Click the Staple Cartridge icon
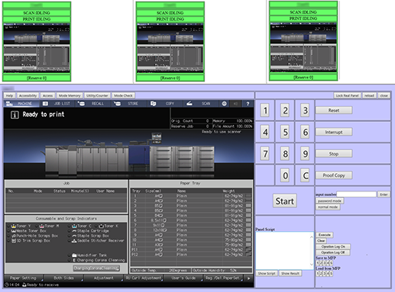 coord(74,231)
